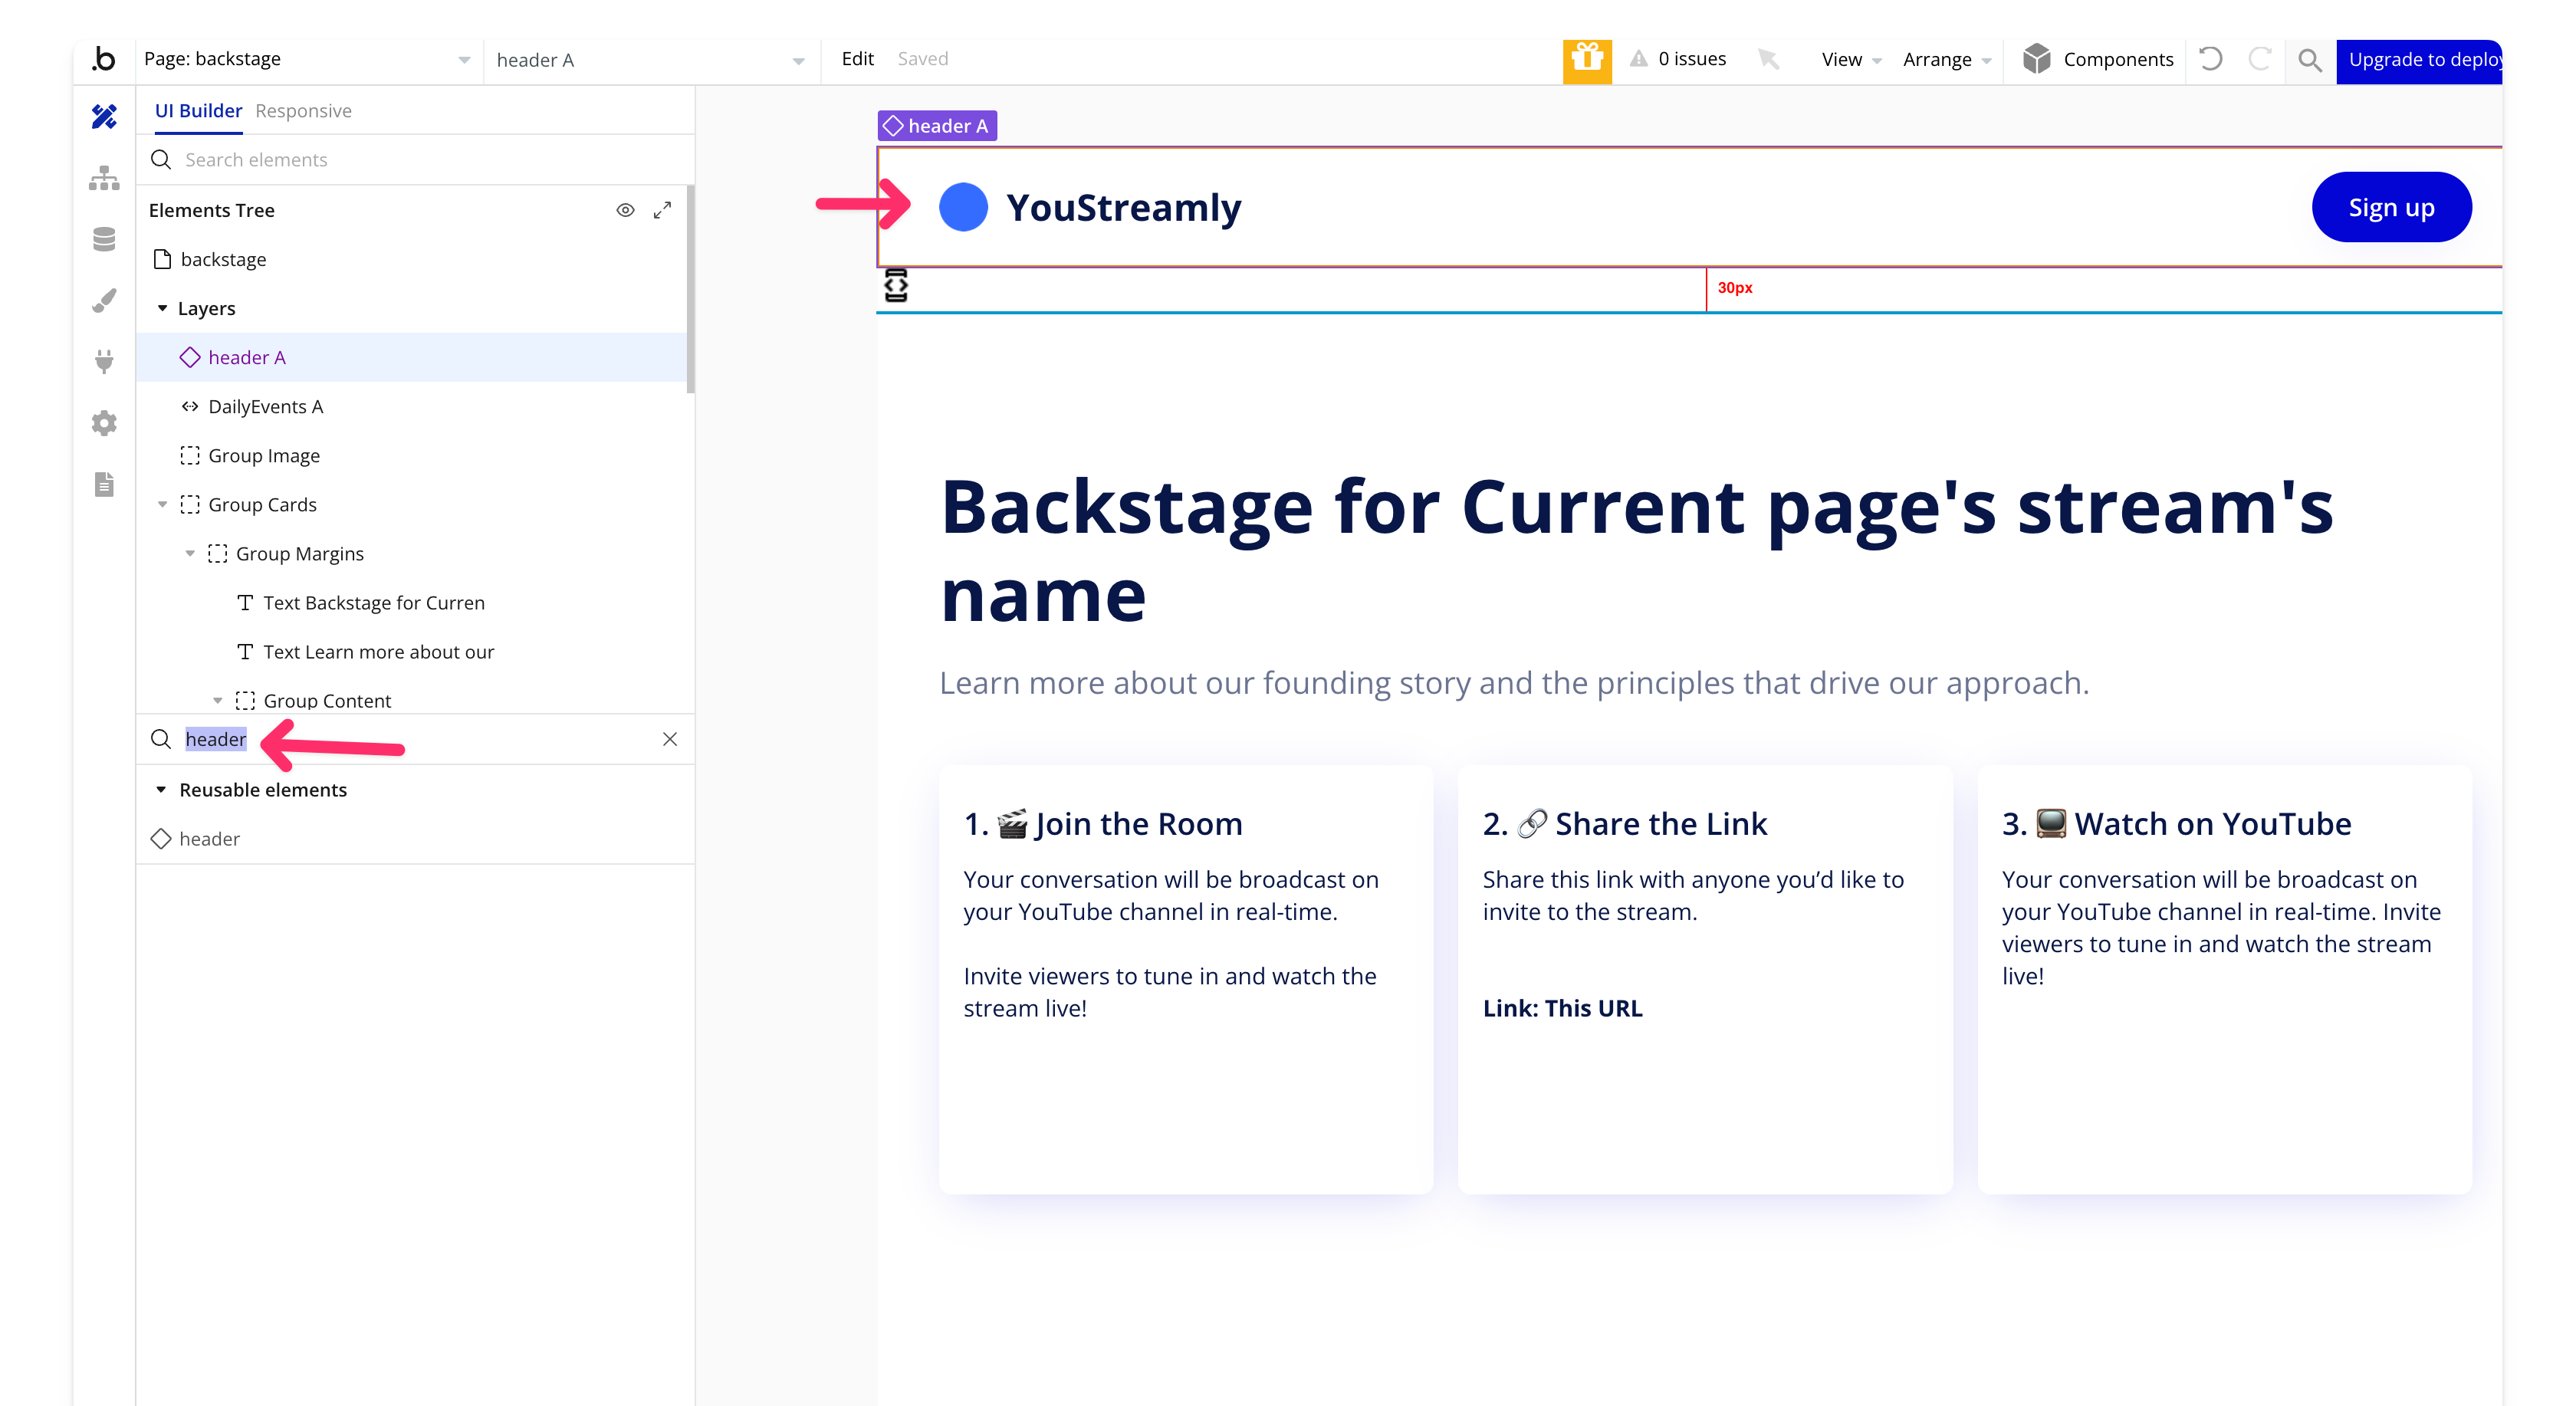Collapse the Group Cards tree item

[x=163, y=505]
